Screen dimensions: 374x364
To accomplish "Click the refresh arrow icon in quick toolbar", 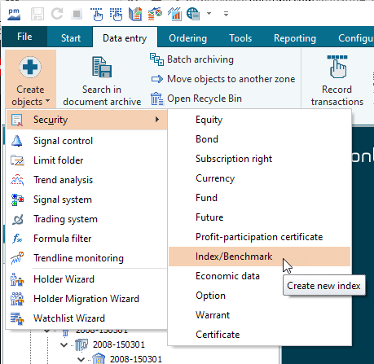I will [57, 14].
